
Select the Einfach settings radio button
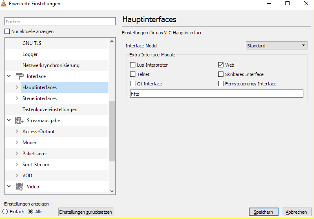tap(5, 212)
